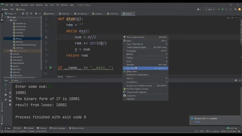
Task: Switch to the switch.py editor tab
Action: [64, 14]
